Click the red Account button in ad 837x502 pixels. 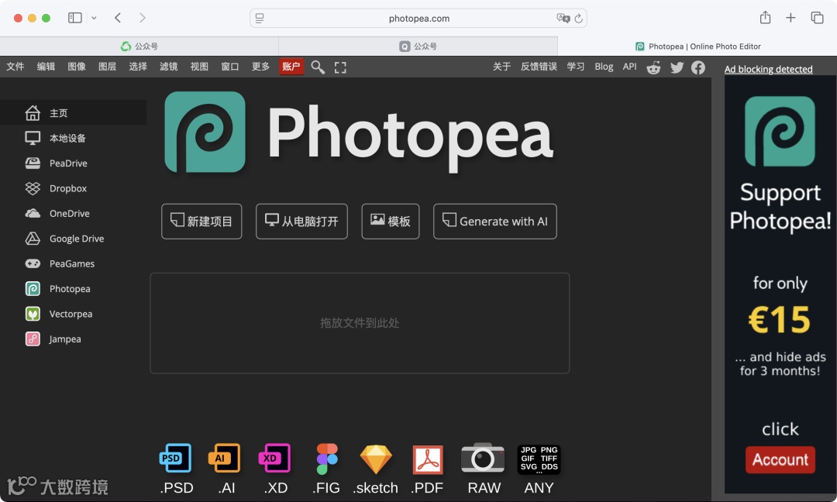click(780, 460)
